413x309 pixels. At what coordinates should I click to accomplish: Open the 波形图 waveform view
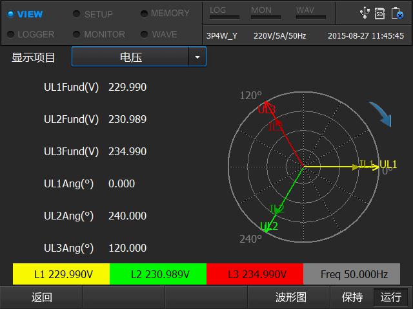pyautogui.click(x=290, y=297)
